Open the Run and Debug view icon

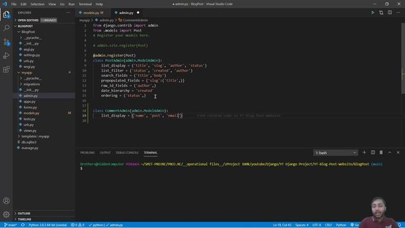click(x=6, y=55)
